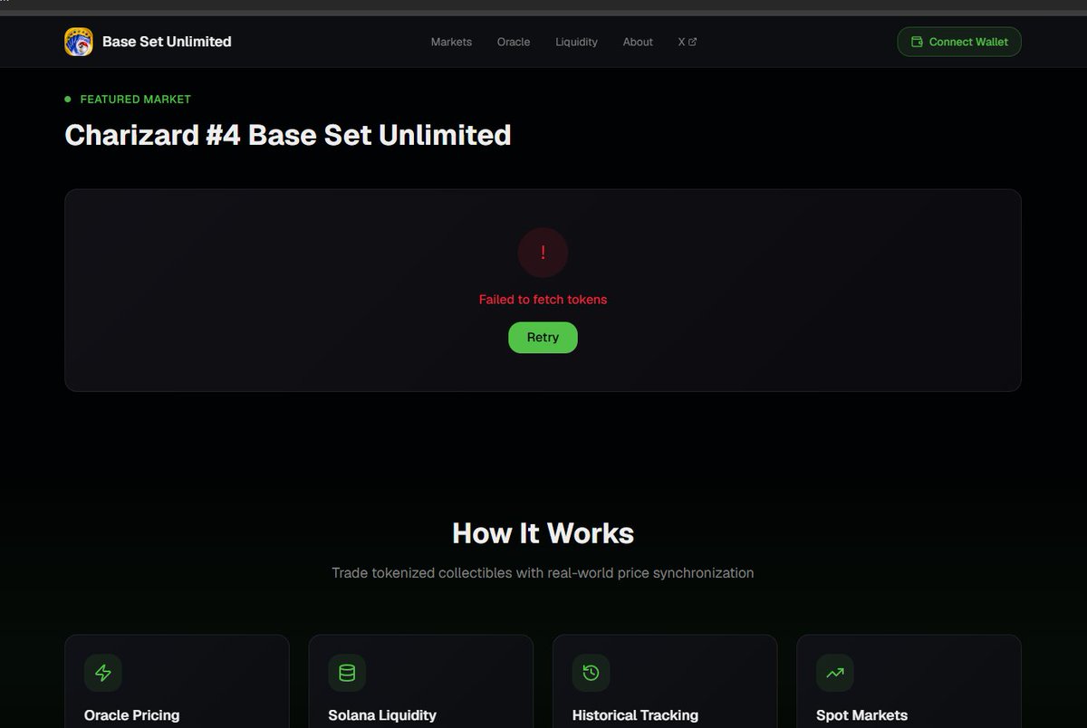Go to the Oracle nav item
Image resolution: width=1087 pixels, height=728 pixels.
point(514,42)
